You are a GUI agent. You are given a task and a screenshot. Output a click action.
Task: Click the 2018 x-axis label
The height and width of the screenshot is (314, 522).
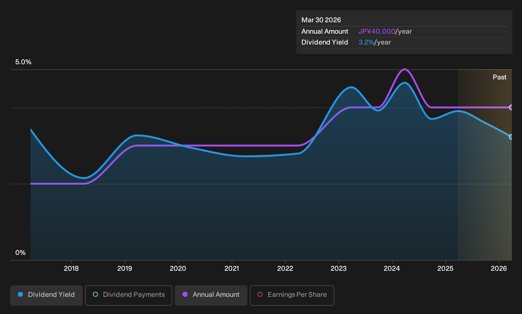(x=71, y=269)
